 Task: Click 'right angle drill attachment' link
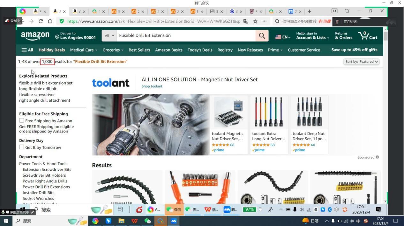(x=45, y=100)
